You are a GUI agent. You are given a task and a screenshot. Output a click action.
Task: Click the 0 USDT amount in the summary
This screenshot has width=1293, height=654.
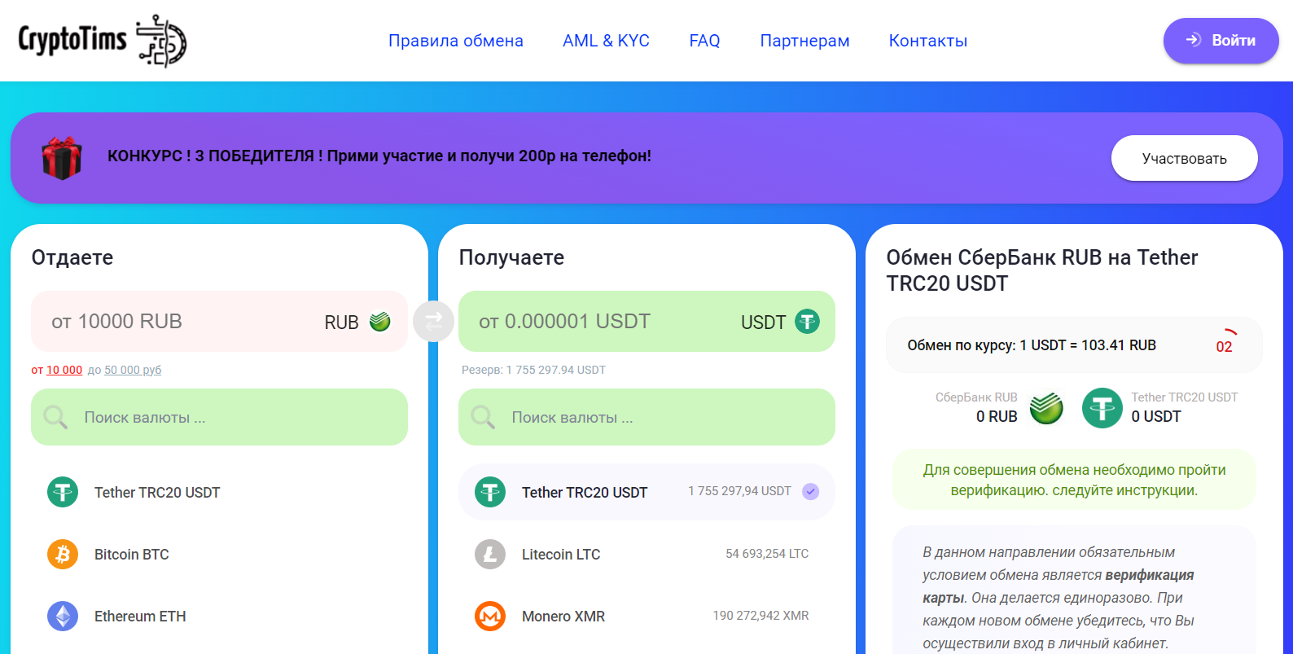(1155, 416)
